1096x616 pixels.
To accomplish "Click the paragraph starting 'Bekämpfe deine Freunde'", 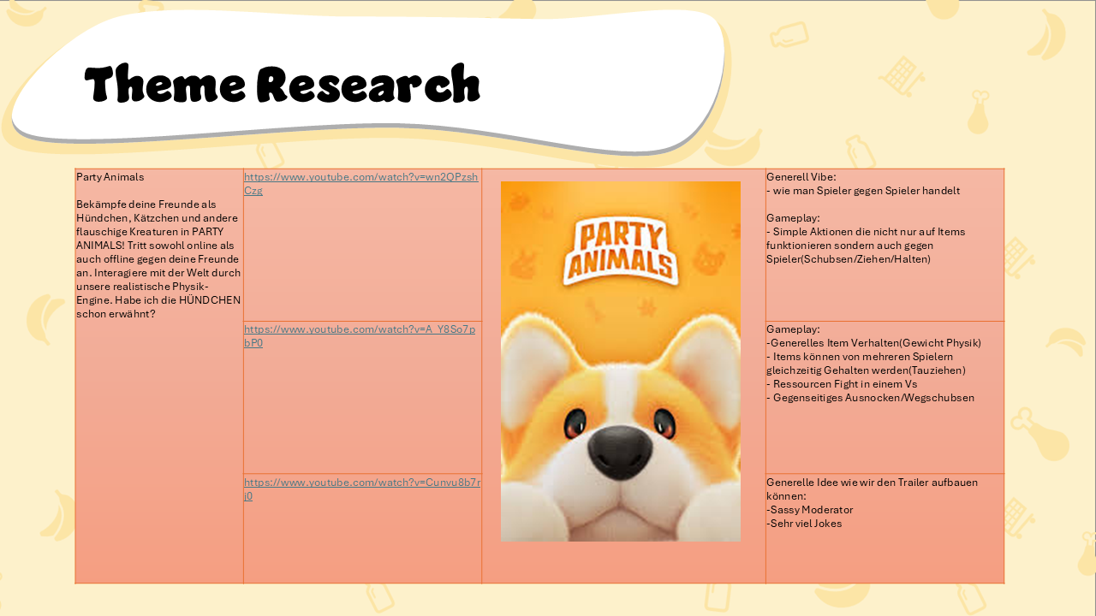I will click(158, 259).
